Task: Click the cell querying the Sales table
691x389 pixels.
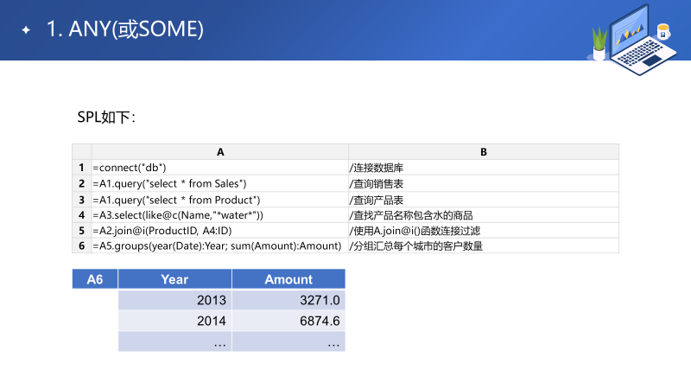Action: click(220, 183)
